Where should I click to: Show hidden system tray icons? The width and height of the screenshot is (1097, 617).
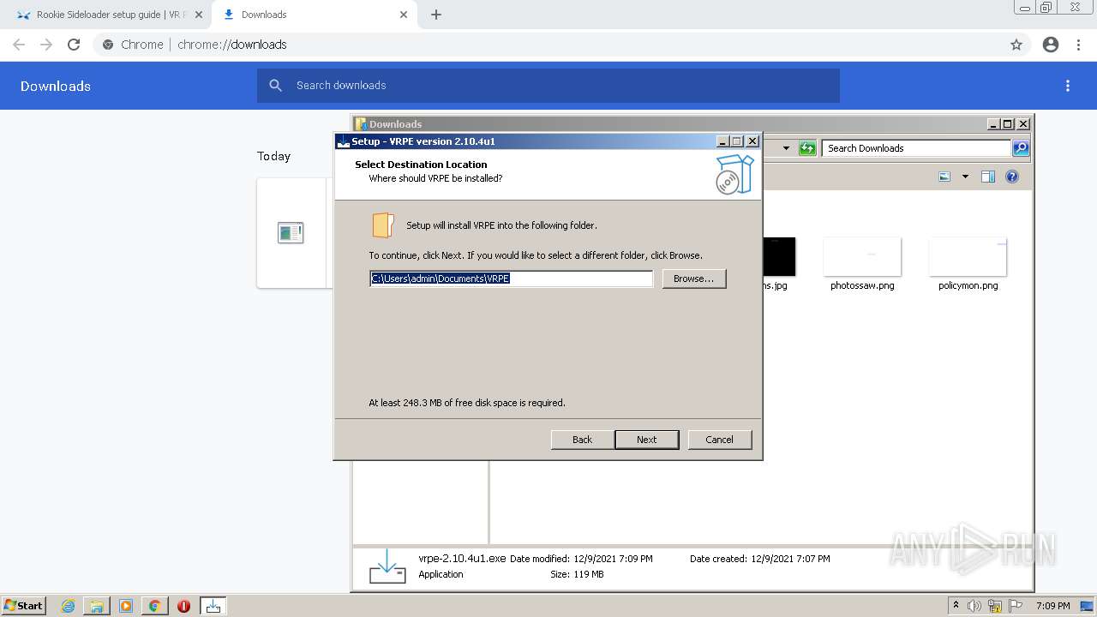pyautogui.click(x=956, y=605)
